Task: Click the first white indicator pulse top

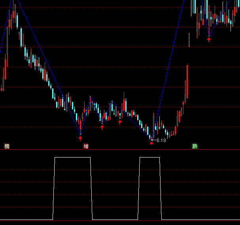Action: 73,157
